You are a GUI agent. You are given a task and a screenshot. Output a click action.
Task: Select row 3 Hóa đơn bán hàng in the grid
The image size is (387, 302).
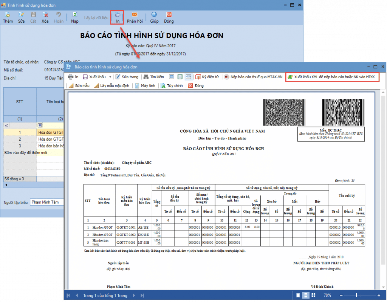click(x=34, y=146)
